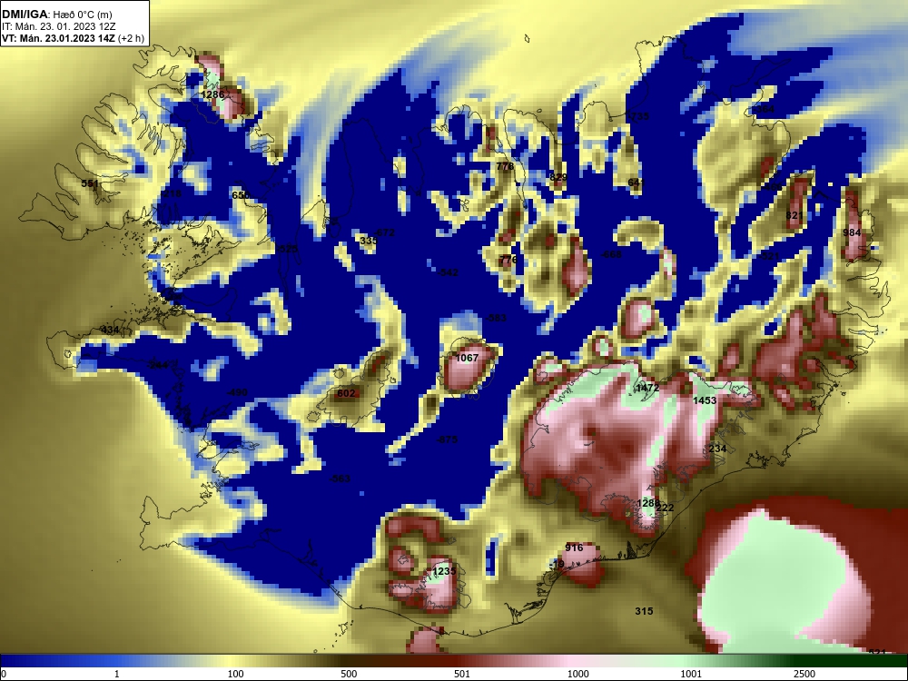Viewport: 908px width, 681px height.
Task: Click the 335 value label
Action: [369, 241]
